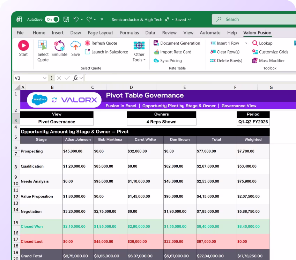Image resolution: width=296 pixels, height=260 pixels.
Task: Click Delete Row(s)
Action: tap(226, 60)
